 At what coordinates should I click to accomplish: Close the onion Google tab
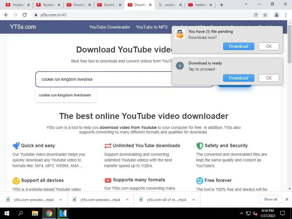pyautogui.click(x=181, y=5)
